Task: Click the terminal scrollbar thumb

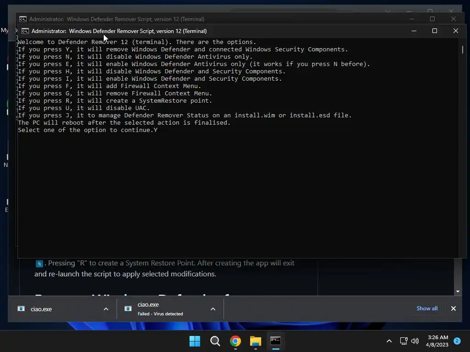Action: pos(463,49)
